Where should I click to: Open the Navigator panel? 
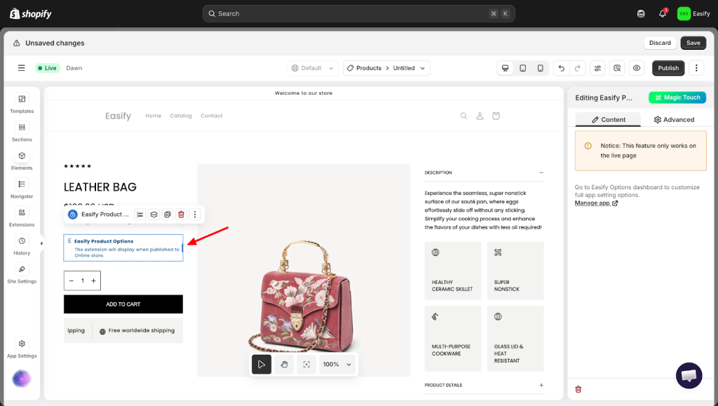[x=22, y=189]
